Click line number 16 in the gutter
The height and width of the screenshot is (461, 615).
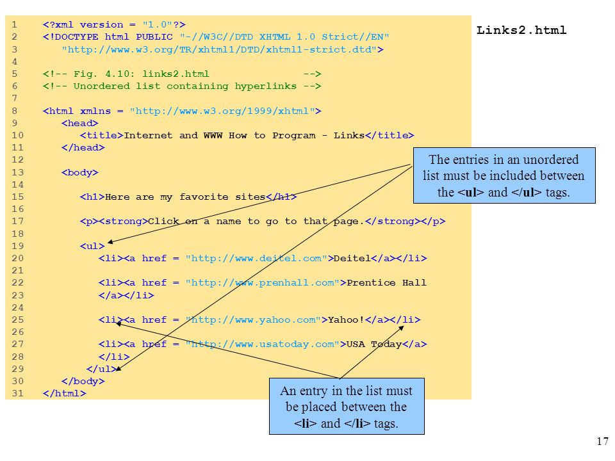(x=18, y=209)
